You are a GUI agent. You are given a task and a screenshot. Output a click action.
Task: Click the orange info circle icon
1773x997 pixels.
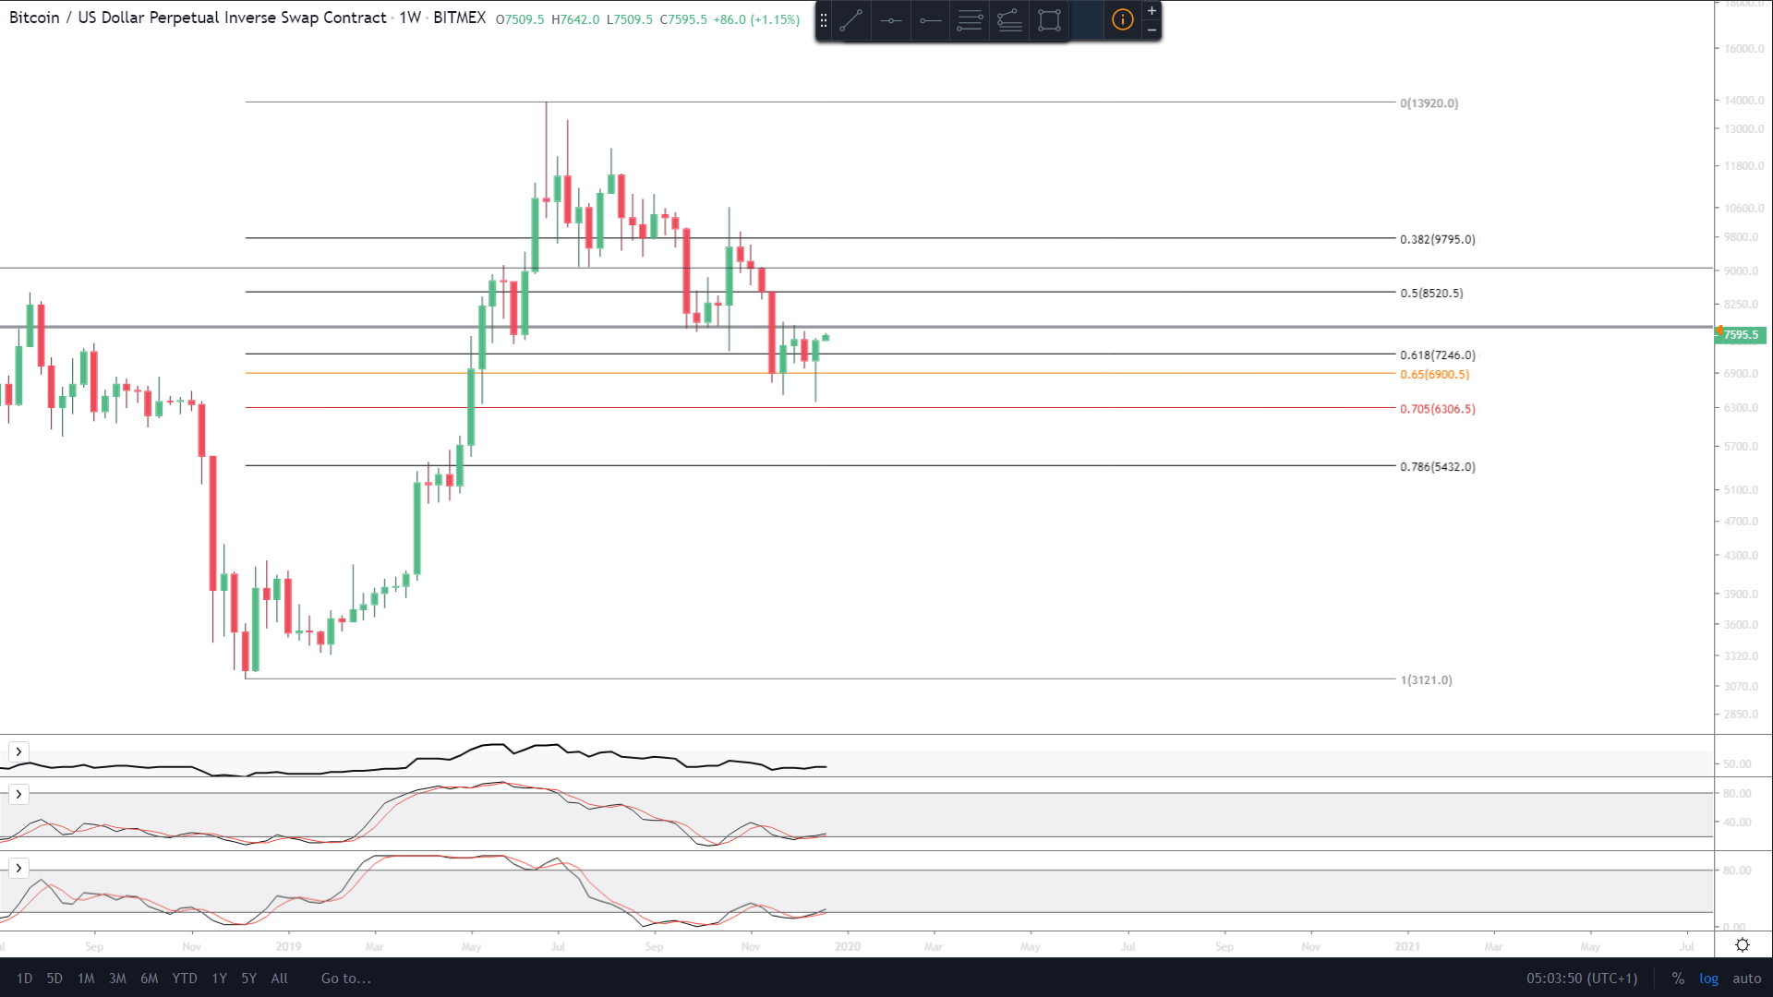tap(1122, 20)
